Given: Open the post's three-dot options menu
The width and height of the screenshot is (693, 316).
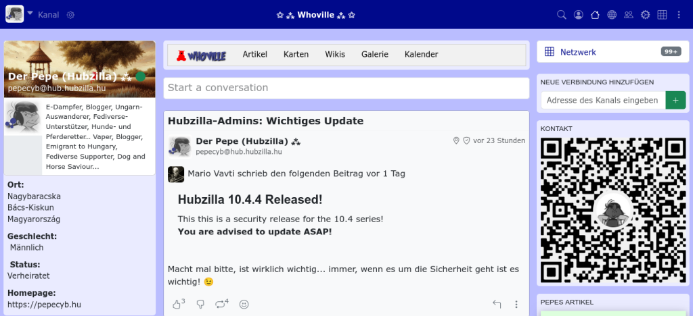Looking at the screenshot, I should point(516,305).
